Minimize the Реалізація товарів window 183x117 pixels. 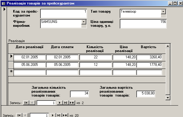tap(170, 3)
